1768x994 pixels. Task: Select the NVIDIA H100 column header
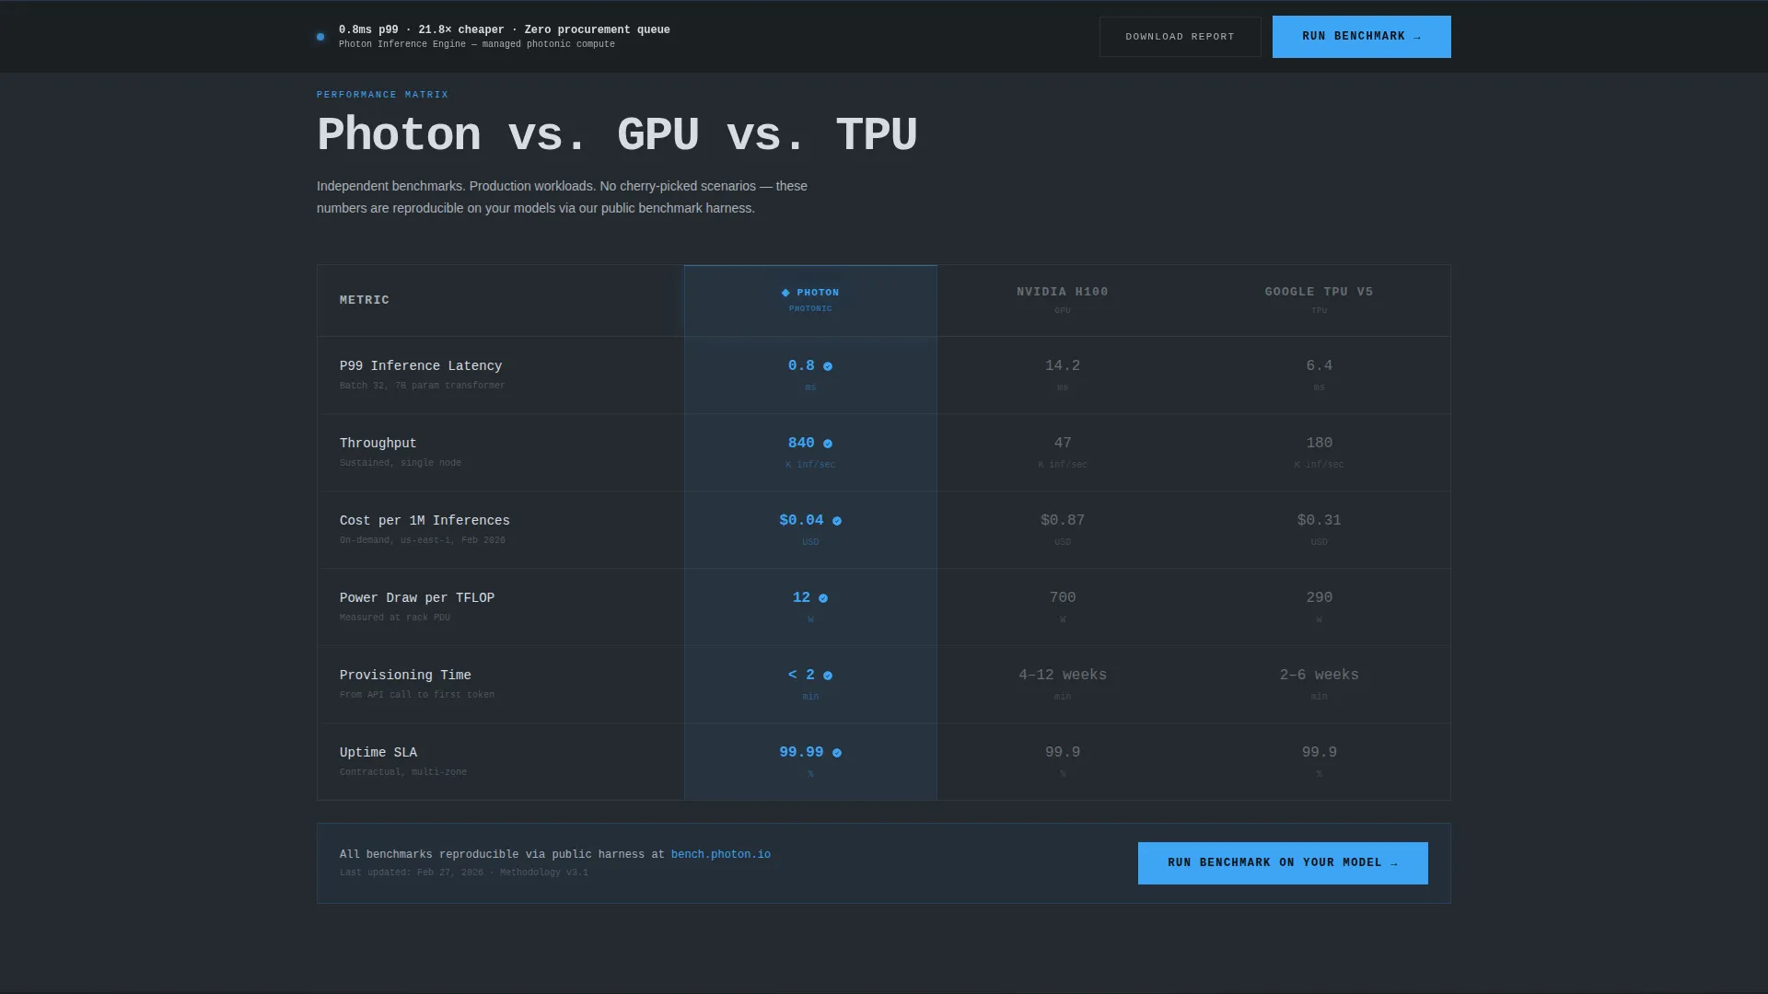[1063, 300]
